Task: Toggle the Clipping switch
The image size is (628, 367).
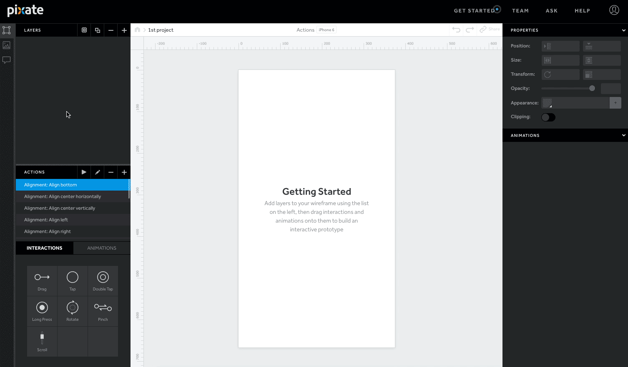Action: click(x=548, y=117)
